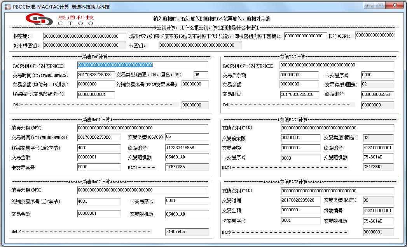Focus the 根密钥 input field
The image size is (407, 247).
click(84, 37)
